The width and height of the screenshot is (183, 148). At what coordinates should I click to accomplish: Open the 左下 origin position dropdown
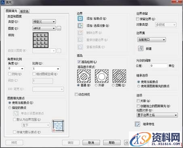click(x=36, y=125)
